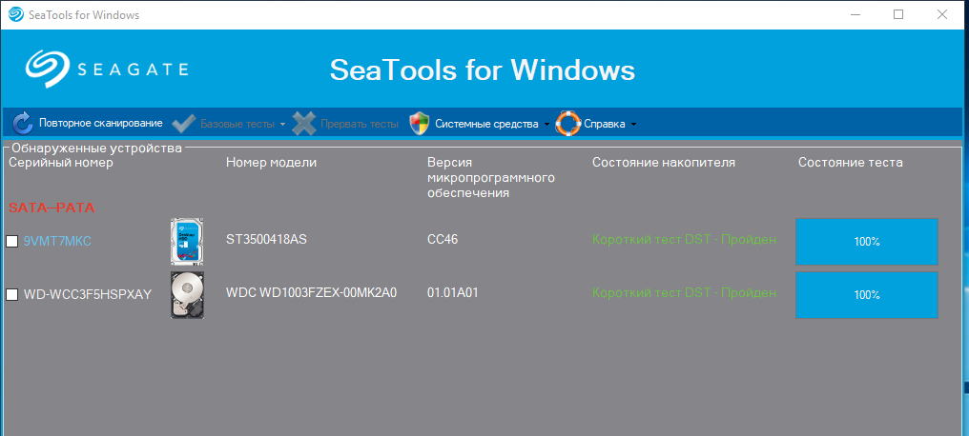The width and height of the screenshot is (969, 436).
Task: Click the 9VMT7MKC serial number link
Action: [x=57, y=241]
